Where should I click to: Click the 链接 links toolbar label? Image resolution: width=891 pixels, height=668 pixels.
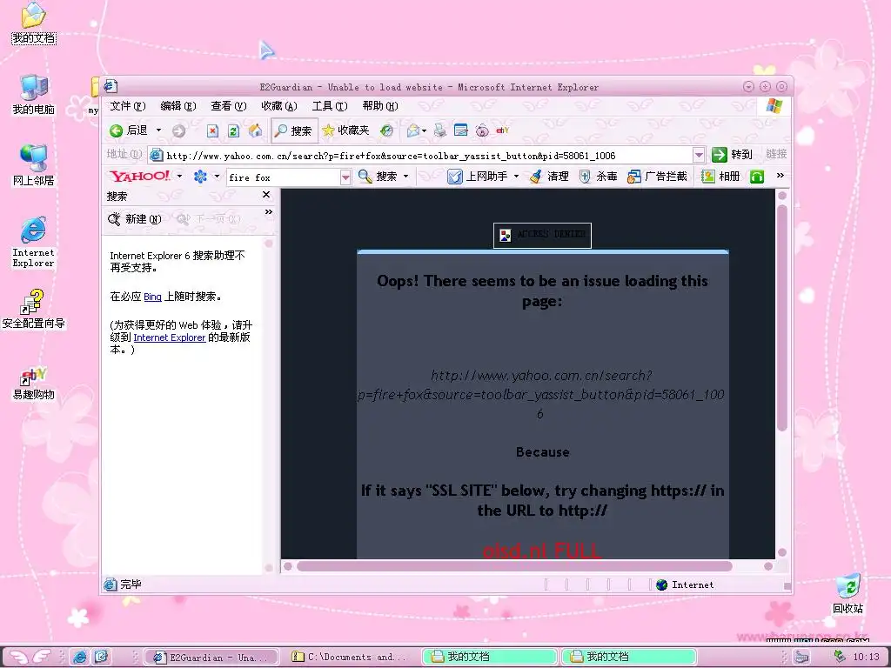point(776,154)
